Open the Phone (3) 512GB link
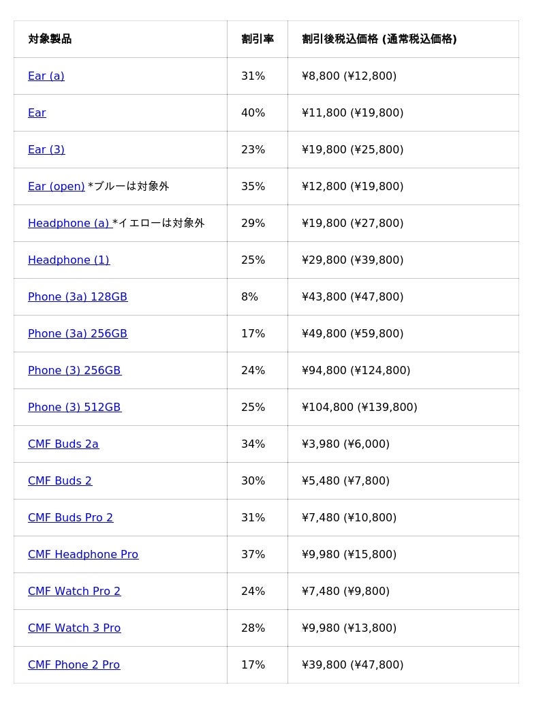The height and width of the screenshot is (704, 545). 74,408
